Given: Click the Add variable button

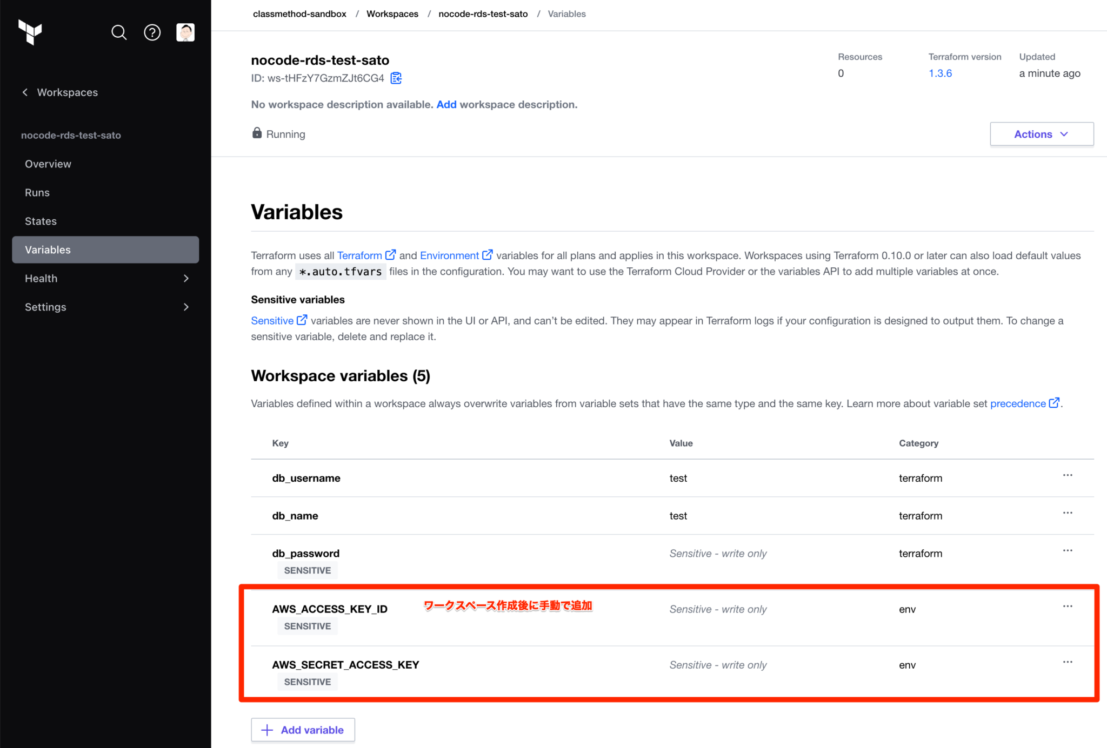Looking at the screenshot, I should pos(303,729).
